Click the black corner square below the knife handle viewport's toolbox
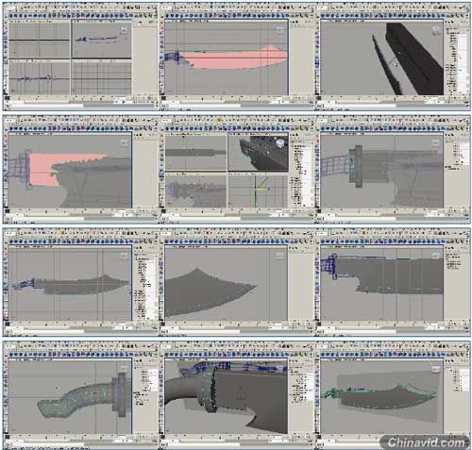The image size is (472, 450). click(7, 437)
